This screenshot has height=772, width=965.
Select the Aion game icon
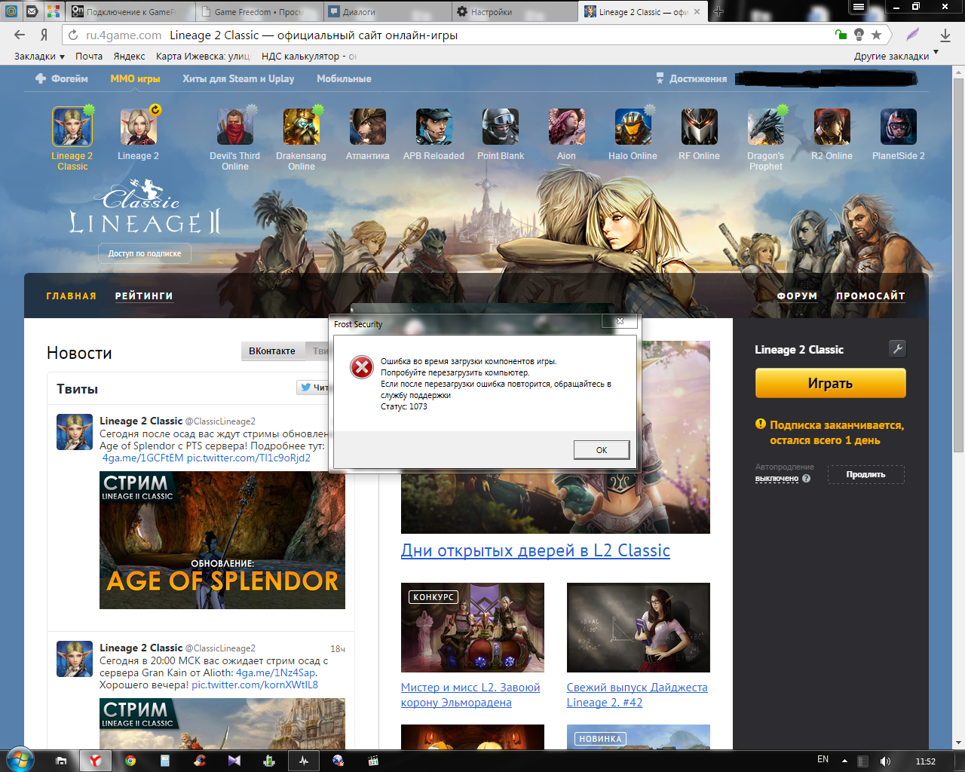point(566,127)
